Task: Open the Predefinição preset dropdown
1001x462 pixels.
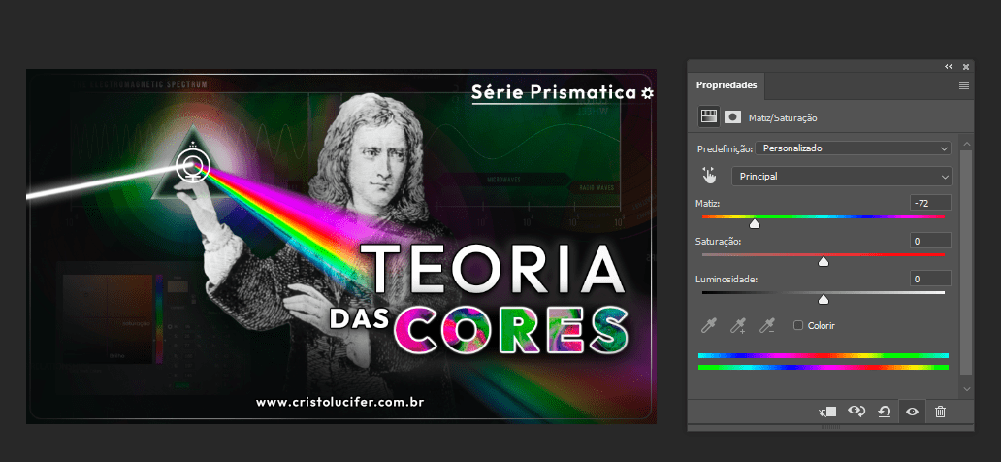Action: (853, 148)
